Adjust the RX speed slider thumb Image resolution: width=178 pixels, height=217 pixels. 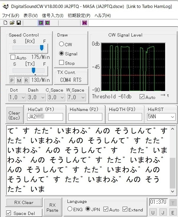pos(42,48)
